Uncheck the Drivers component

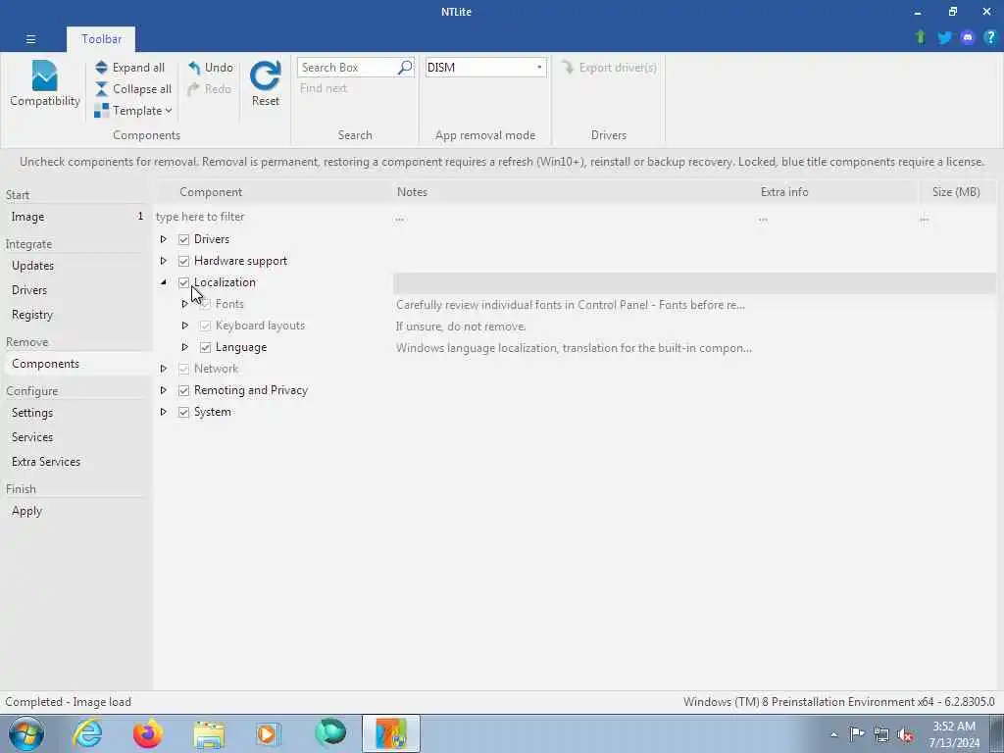click(183, 239)
